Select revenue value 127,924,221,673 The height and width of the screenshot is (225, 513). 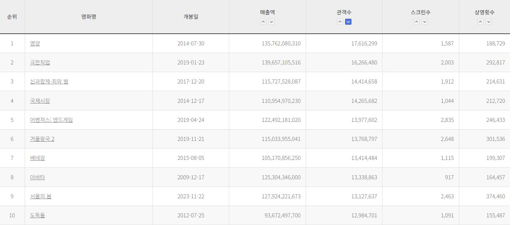coord(281,196)
